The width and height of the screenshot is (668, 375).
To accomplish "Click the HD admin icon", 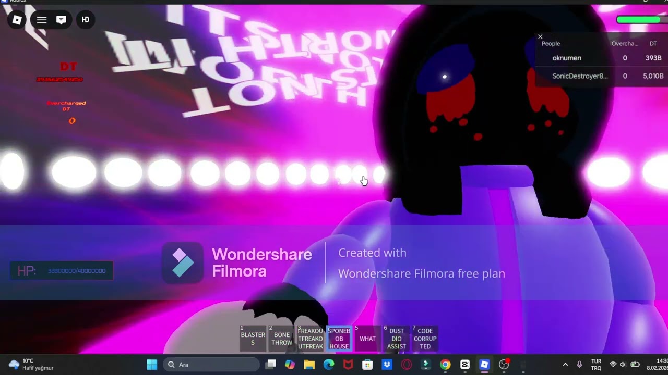I will pos(86,20).
